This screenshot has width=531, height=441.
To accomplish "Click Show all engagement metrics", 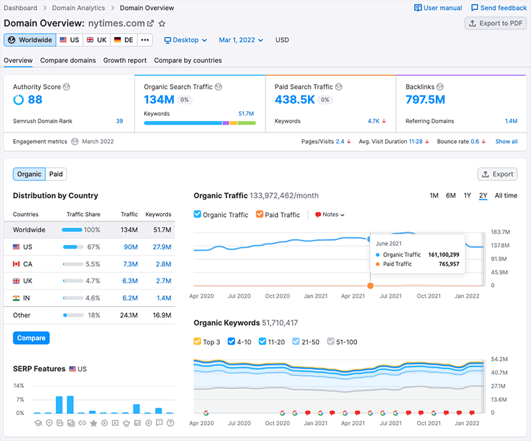I will coord(506,141).
